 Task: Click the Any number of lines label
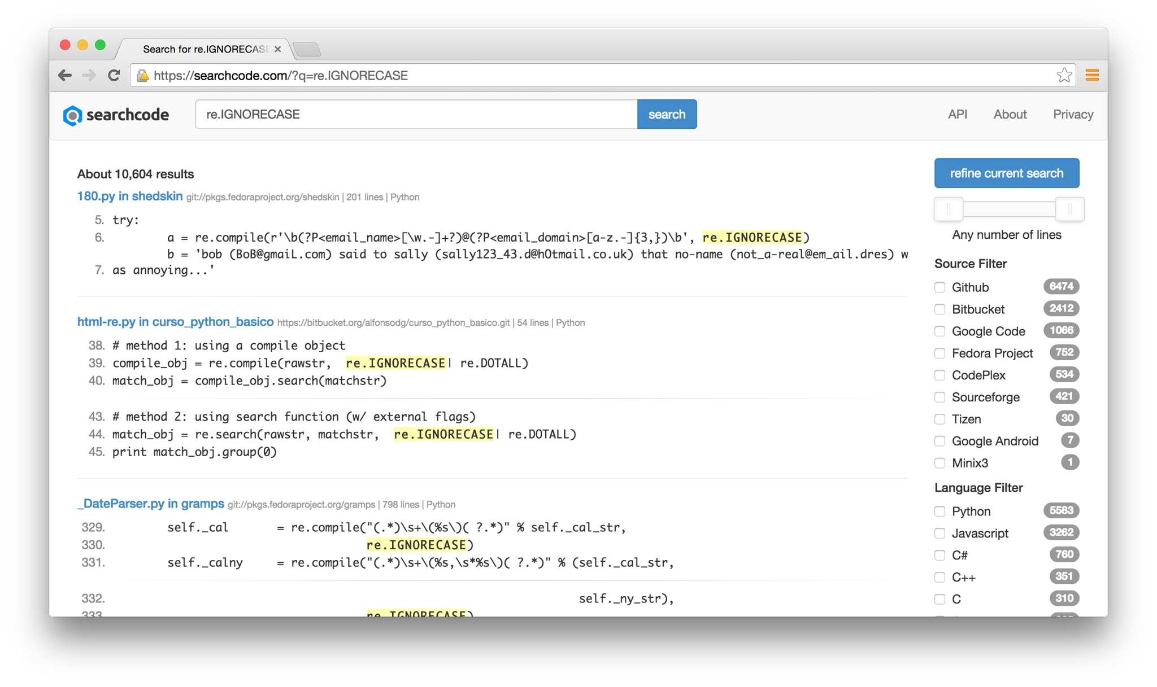pos(1006,235)
